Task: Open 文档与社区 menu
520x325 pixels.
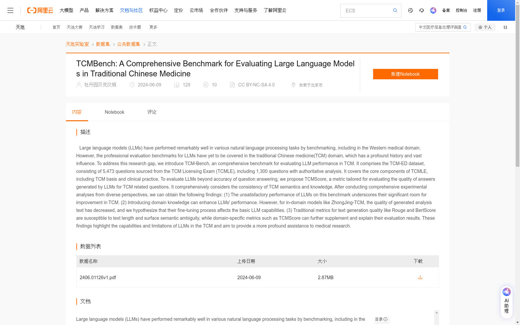Action: coord(131,10)
